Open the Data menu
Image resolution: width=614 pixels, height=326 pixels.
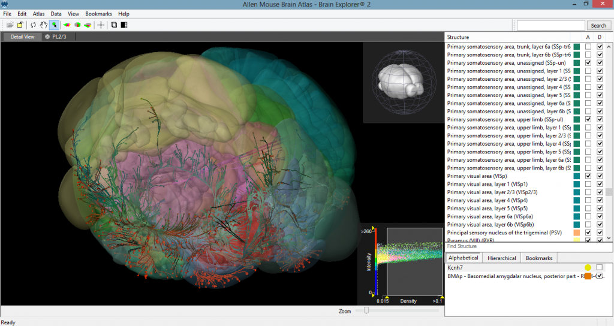[x=56, y=14]
